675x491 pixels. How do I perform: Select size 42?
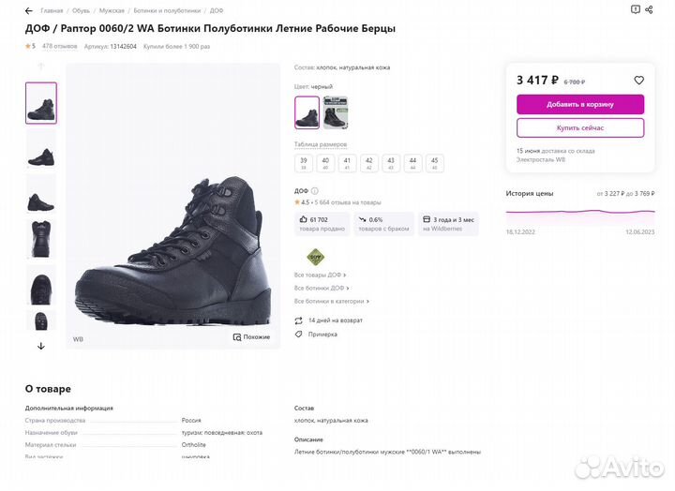(369, 163)
